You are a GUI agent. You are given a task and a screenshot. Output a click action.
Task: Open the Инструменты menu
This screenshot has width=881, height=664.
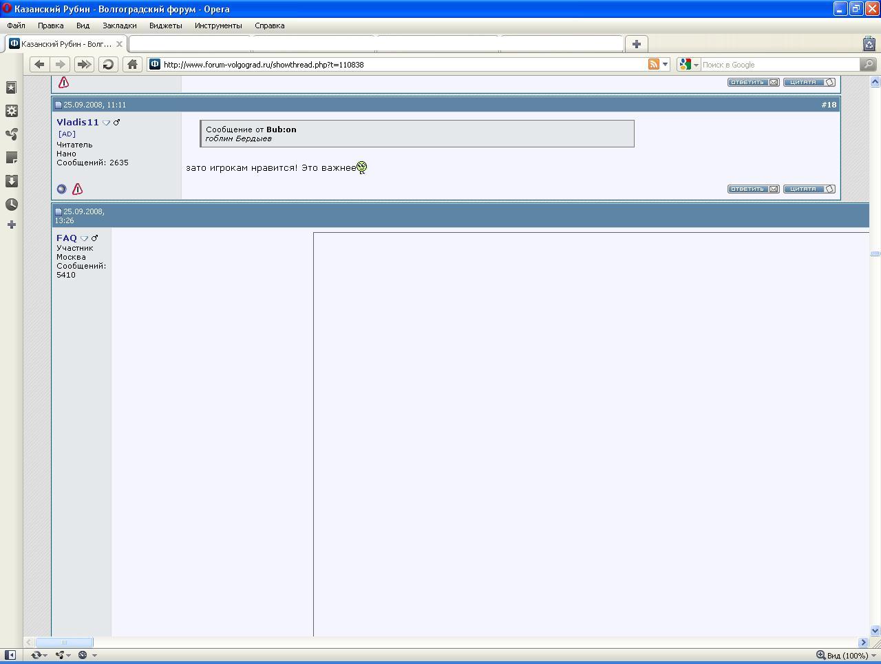[217, 25]
